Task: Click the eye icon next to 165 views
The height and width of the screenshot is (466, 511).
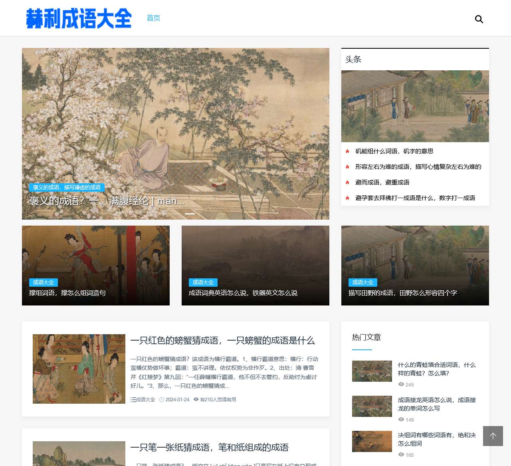Action: click(401, 455)
